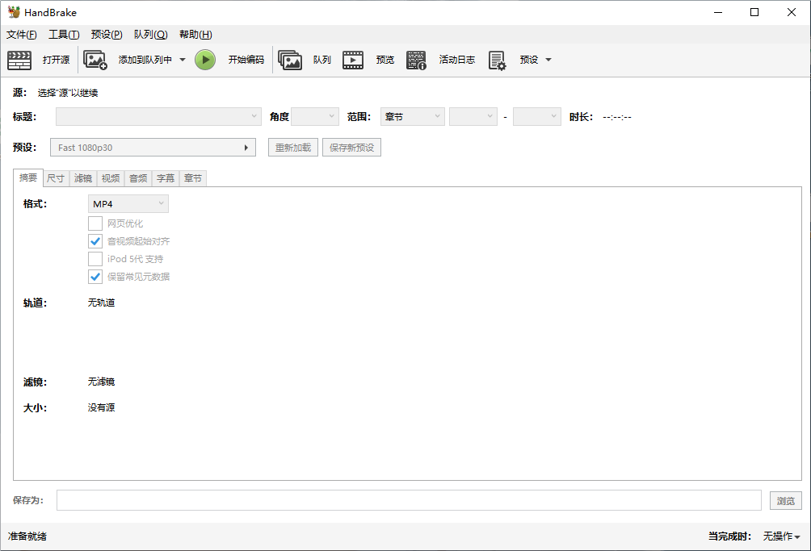Click the 预设 document-gear icon
This screenshot has height=551, width=811.
click(x=497, y=60)
